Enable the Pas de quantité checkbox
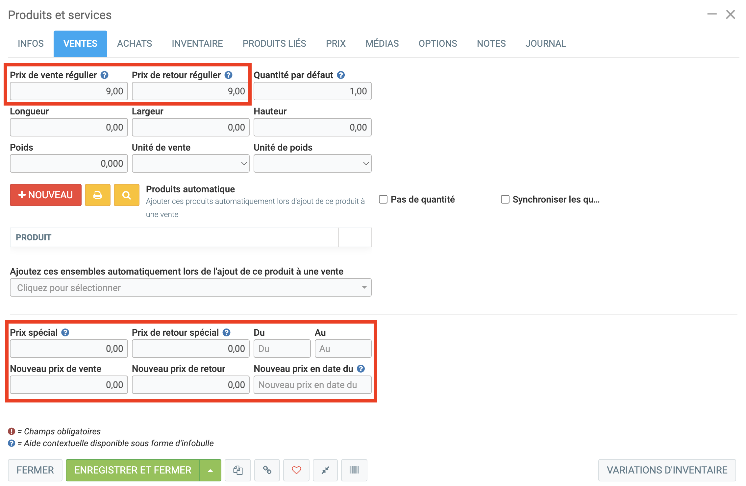 click(383, 199)
